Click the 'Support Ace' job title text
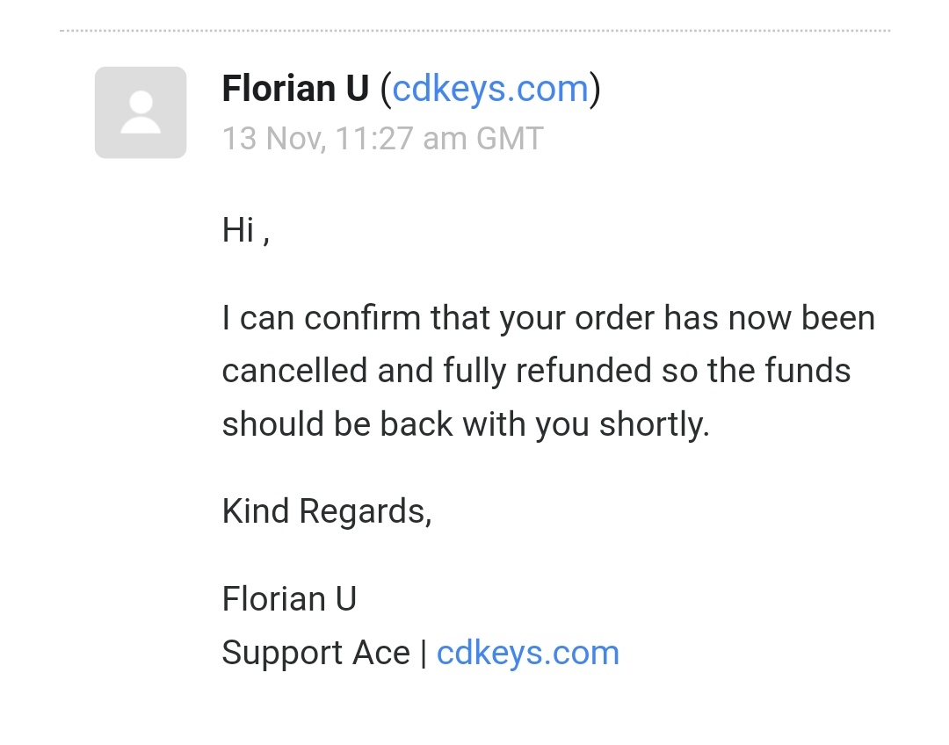 [x=316, y=653]
